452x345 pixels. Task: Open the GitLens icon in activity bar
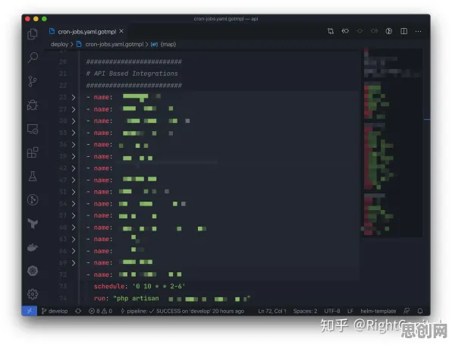click(x=33, y=199)
